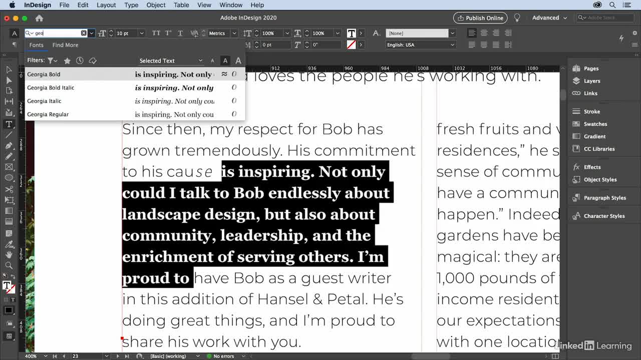Image resolution: width=641 pixels, height=360 pixels.
Task: Choose Georgia Bold Italic font
Action: pos(135,87)
